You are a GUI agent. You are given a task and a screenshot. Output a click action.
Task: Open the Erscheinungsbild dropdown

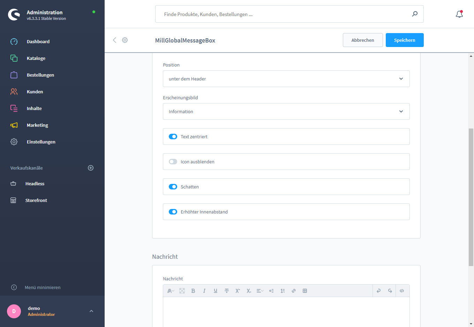286,111
